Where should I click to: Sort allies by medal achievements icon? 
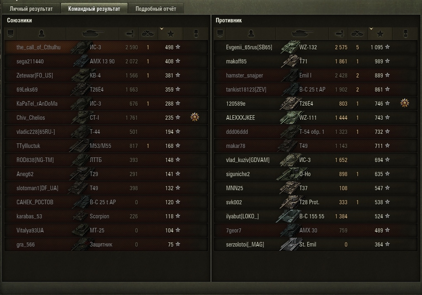[x=196, y=34]
